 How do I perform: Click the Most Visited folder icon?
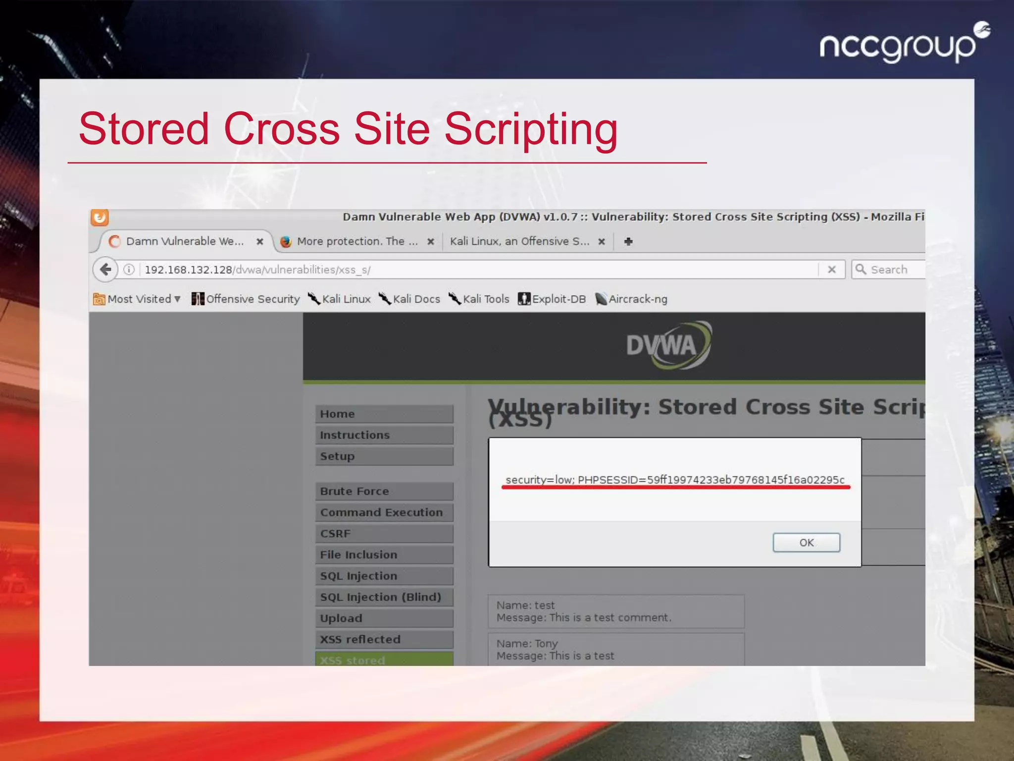[x=99, y=299]
